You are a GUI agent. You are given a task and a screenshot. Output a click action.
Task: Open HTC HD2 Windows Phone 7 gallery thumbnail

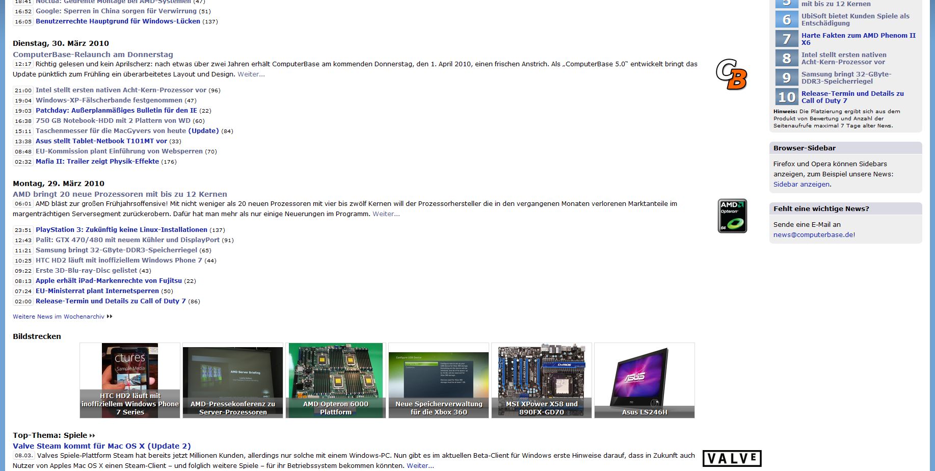(x=130, y=380)
